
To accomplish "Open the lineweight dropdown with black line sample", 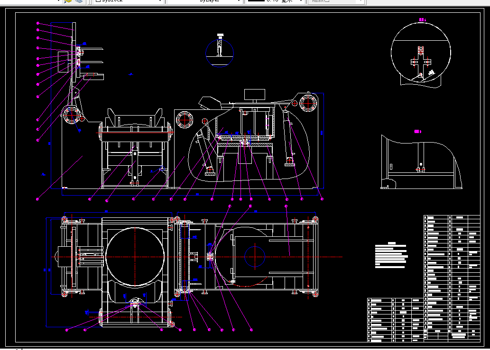I will tap(275, 1).
